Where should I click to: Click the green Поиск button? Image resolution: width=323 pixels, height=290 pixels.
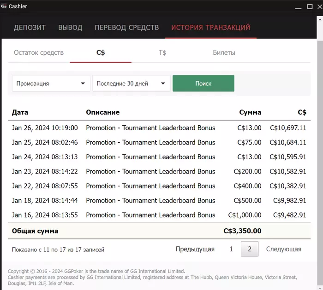[203, 83]
